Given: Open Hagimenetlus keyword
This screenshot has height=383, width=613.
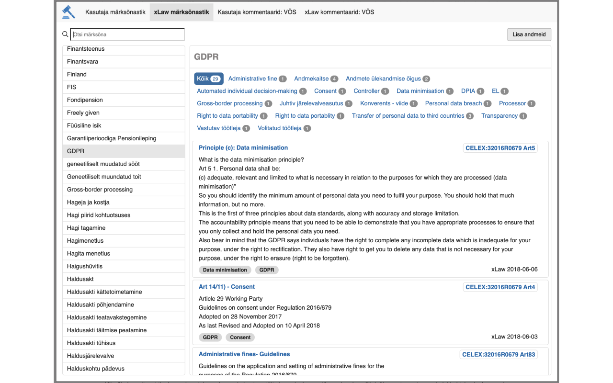Looking at the screenshot, I should (124, 241).
